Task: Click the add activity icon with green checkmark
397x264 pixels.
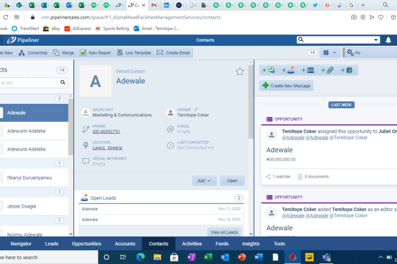Action: [269, 70]
